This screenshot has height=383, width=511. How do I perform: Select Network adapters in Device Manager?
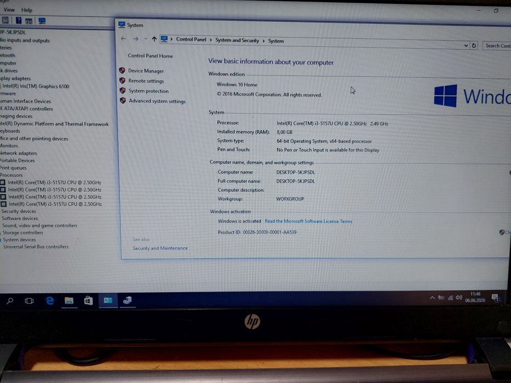point(18,153)
